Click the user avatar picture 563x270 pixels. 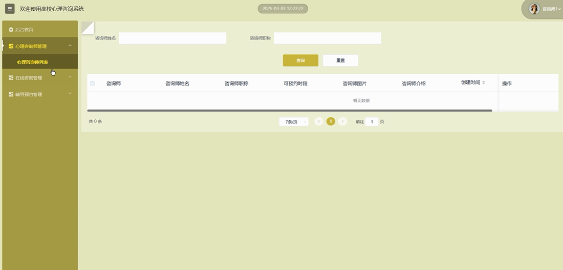point(534,9)
